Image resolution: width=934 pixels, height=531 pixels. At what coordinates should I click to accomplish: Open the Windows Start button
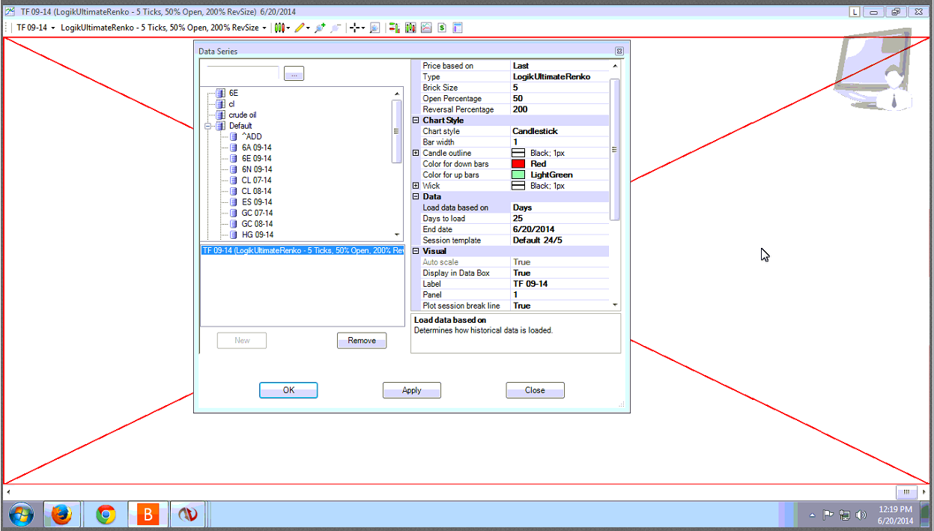[x=21, y=515]
